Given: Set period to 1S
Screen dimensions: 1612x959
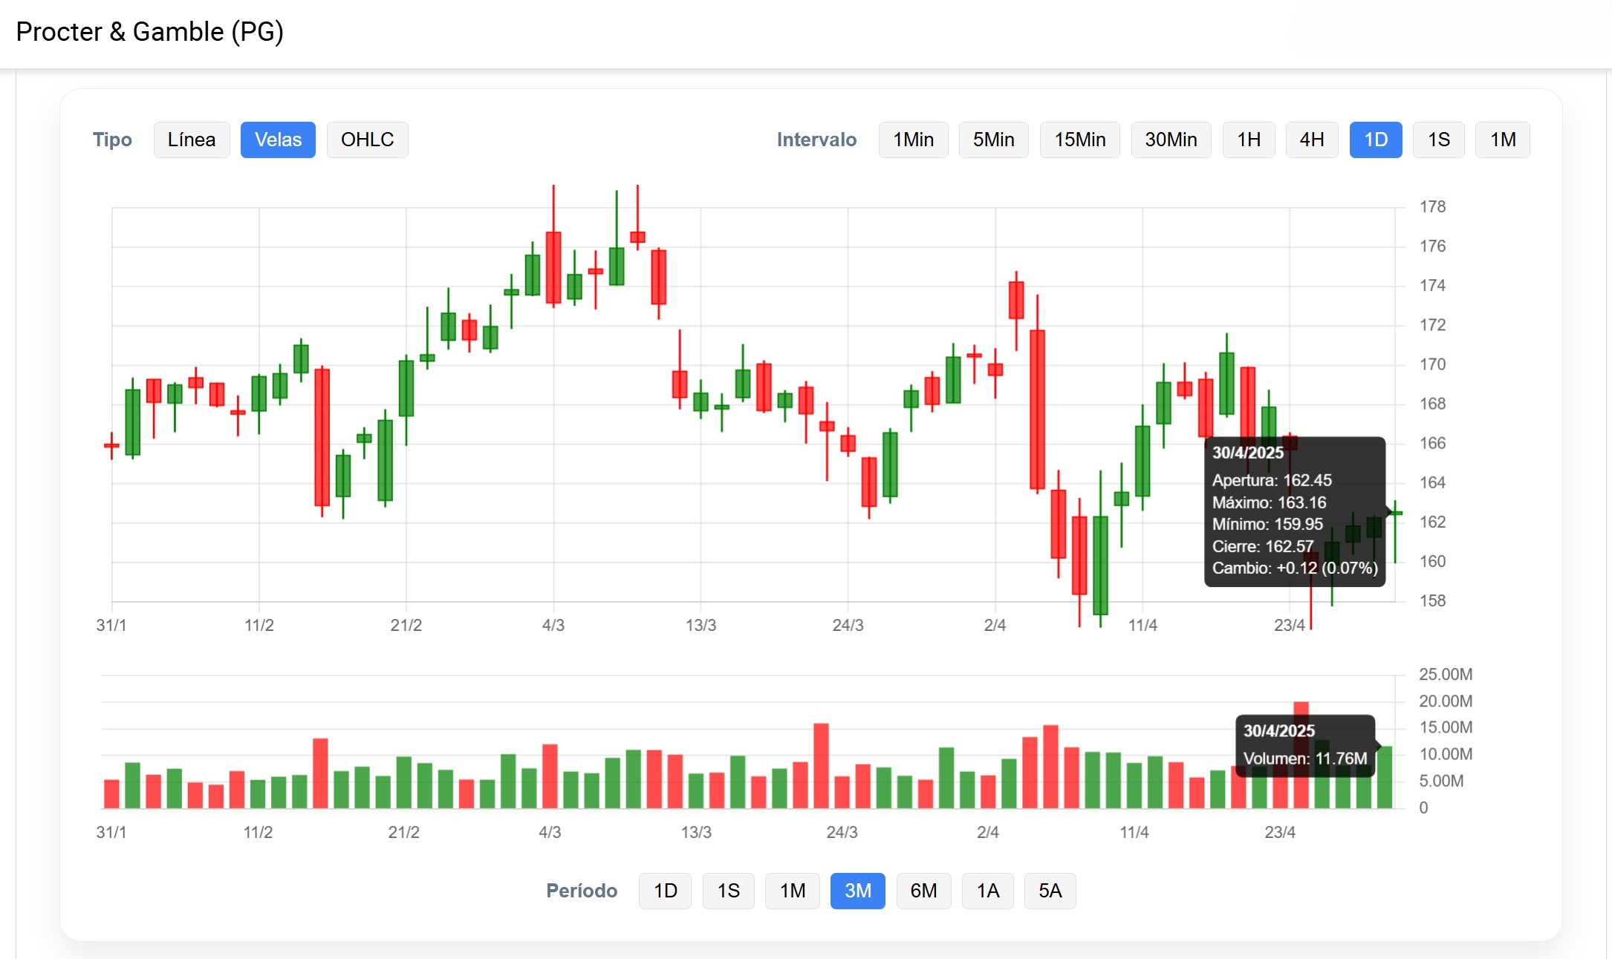Looking at the screenshot, I should pyautogui.click(x=728, y=891).
